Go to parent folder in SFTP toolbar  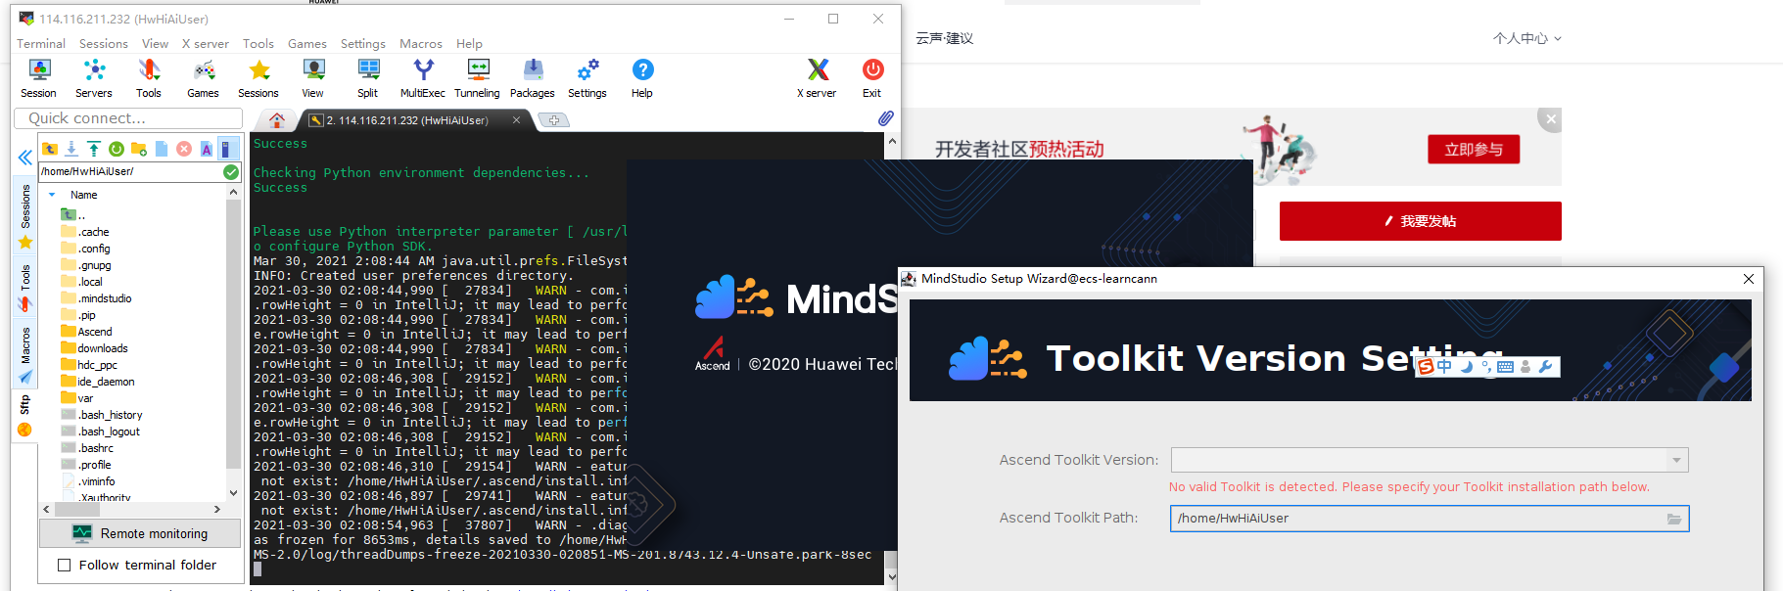[x=50, y=149]
